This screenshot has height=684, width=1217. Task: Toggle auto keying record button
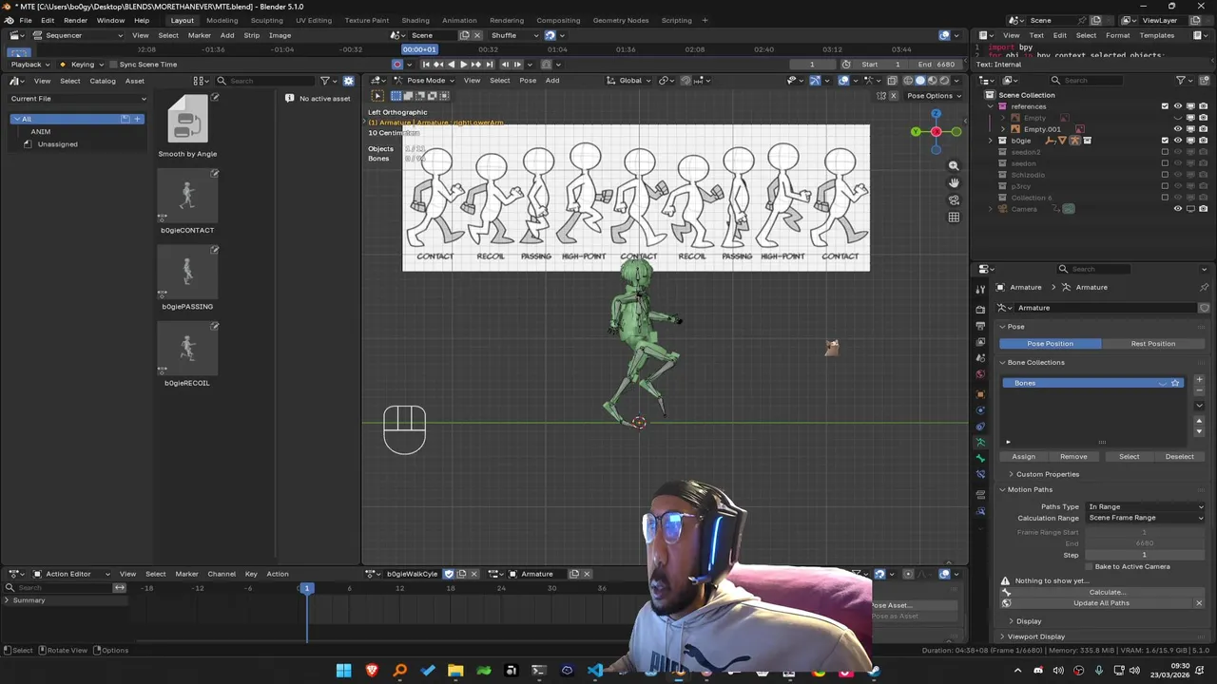[x=397, y=65]
